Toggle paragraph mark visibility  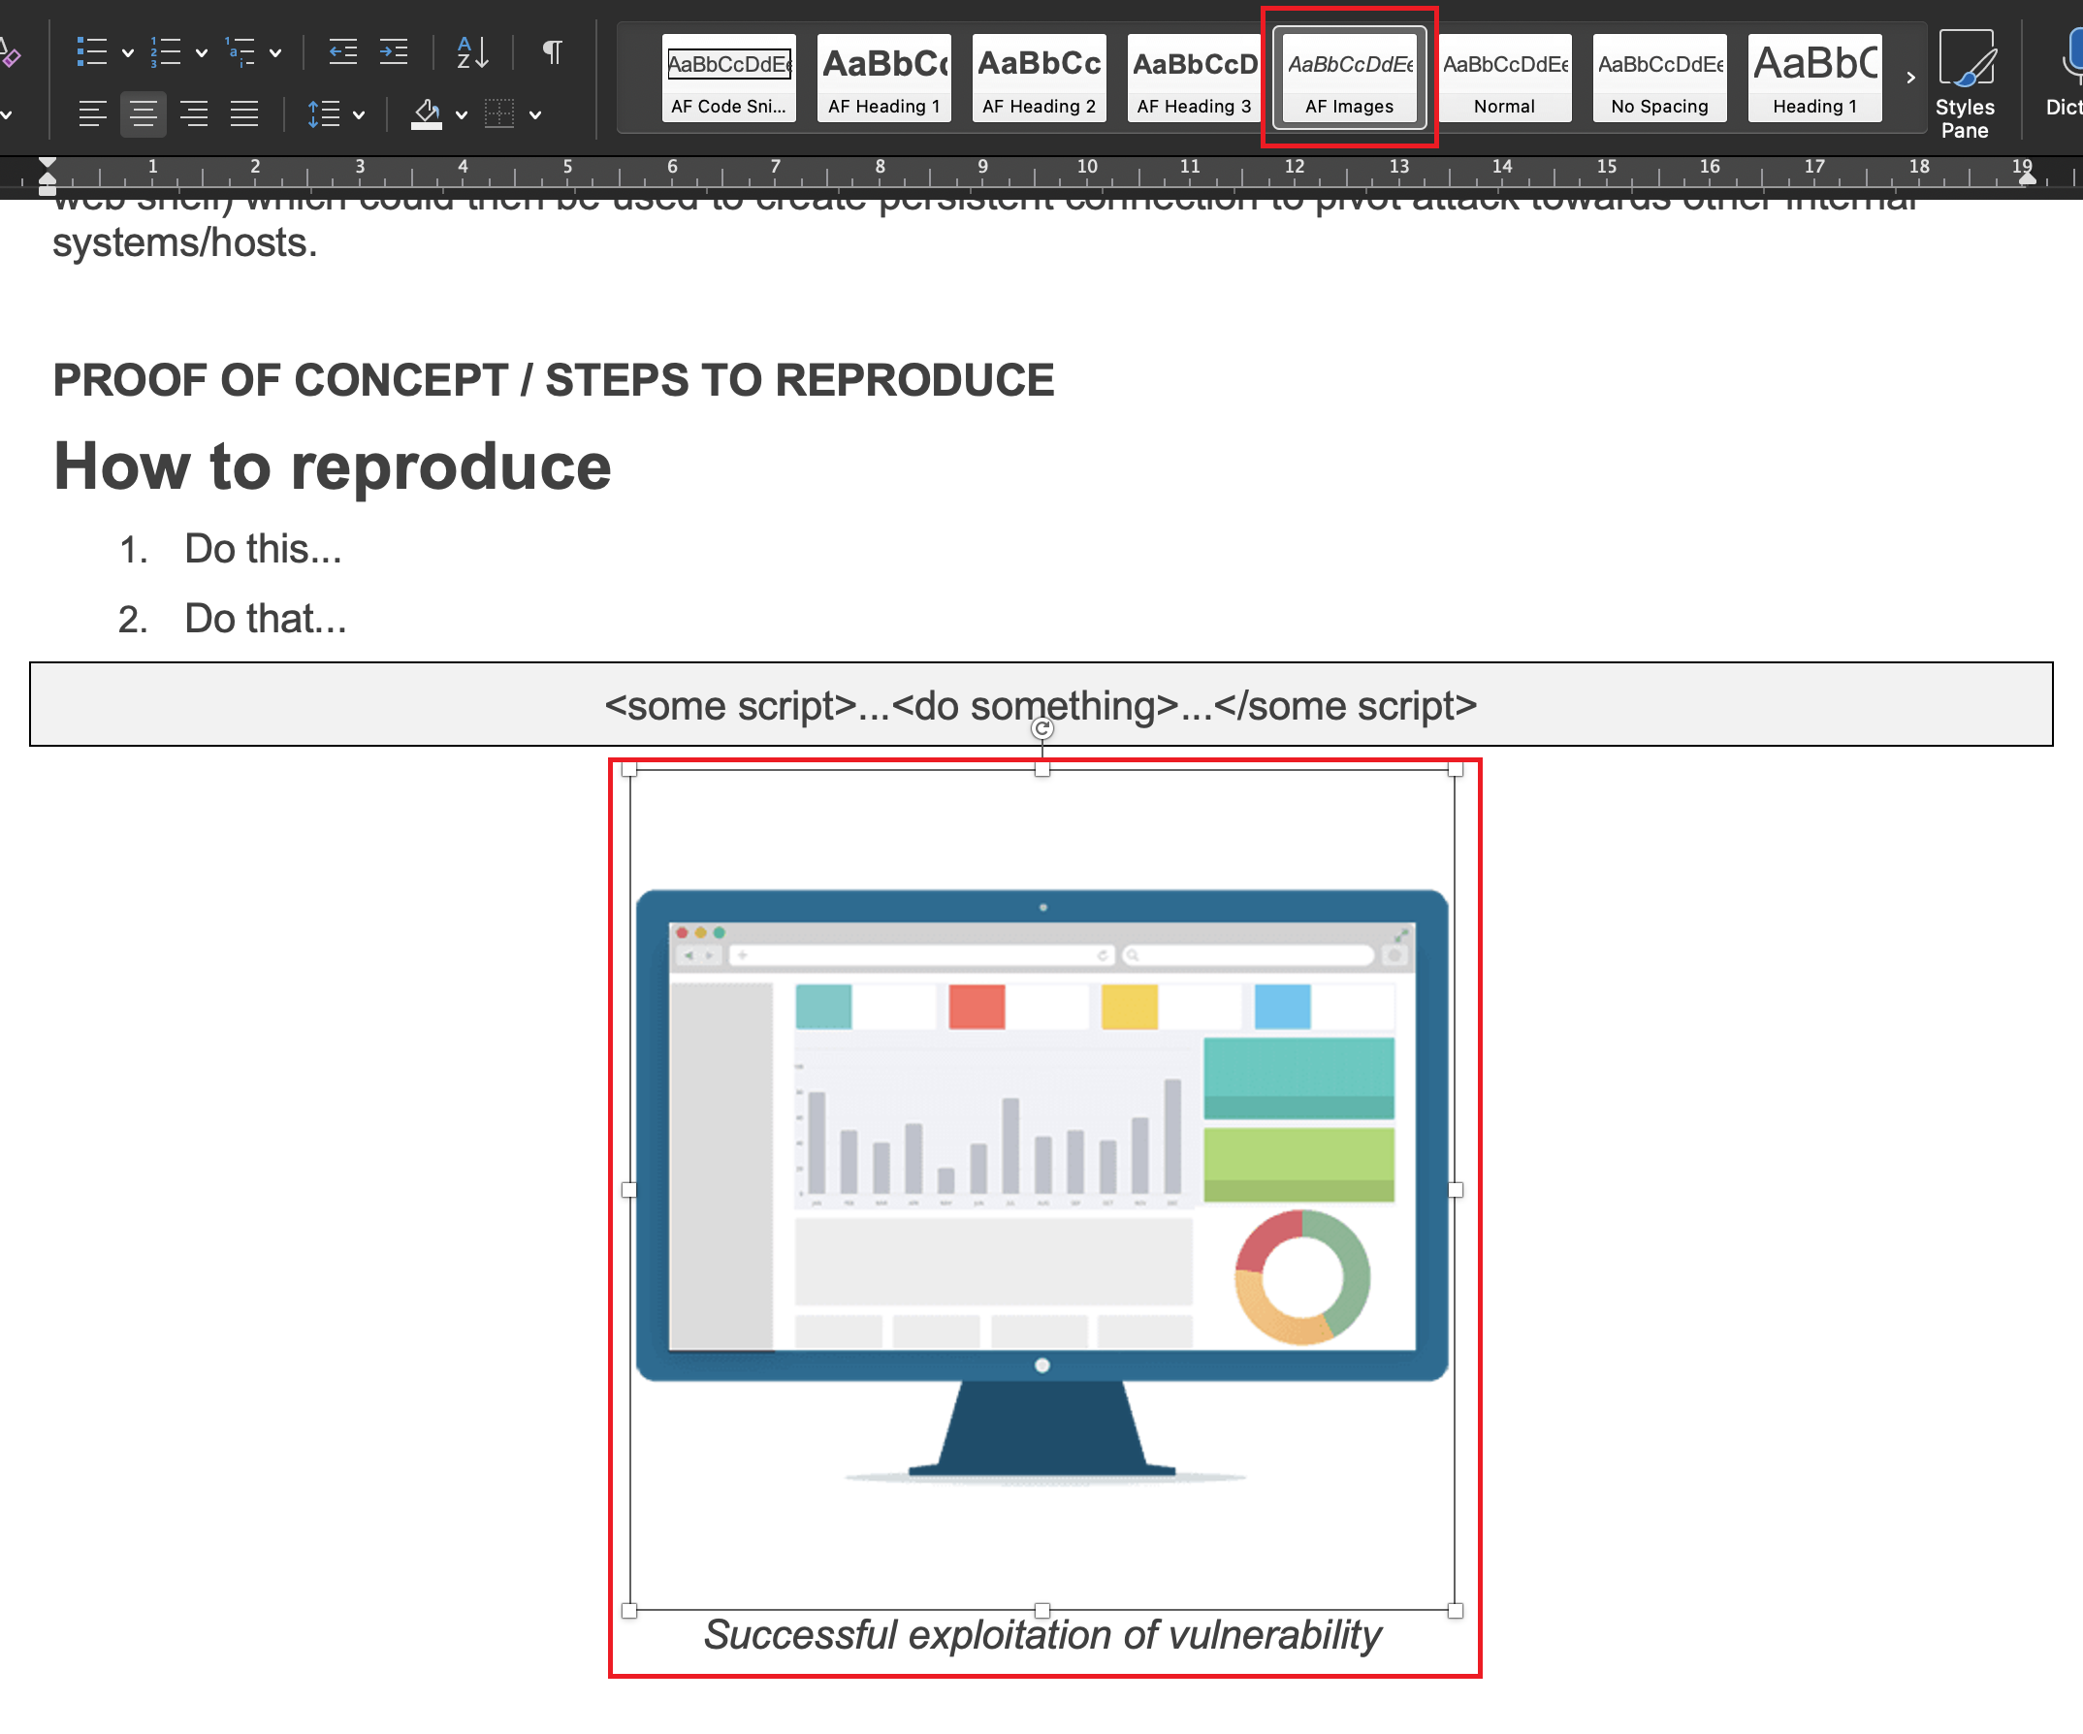(552, 51)
